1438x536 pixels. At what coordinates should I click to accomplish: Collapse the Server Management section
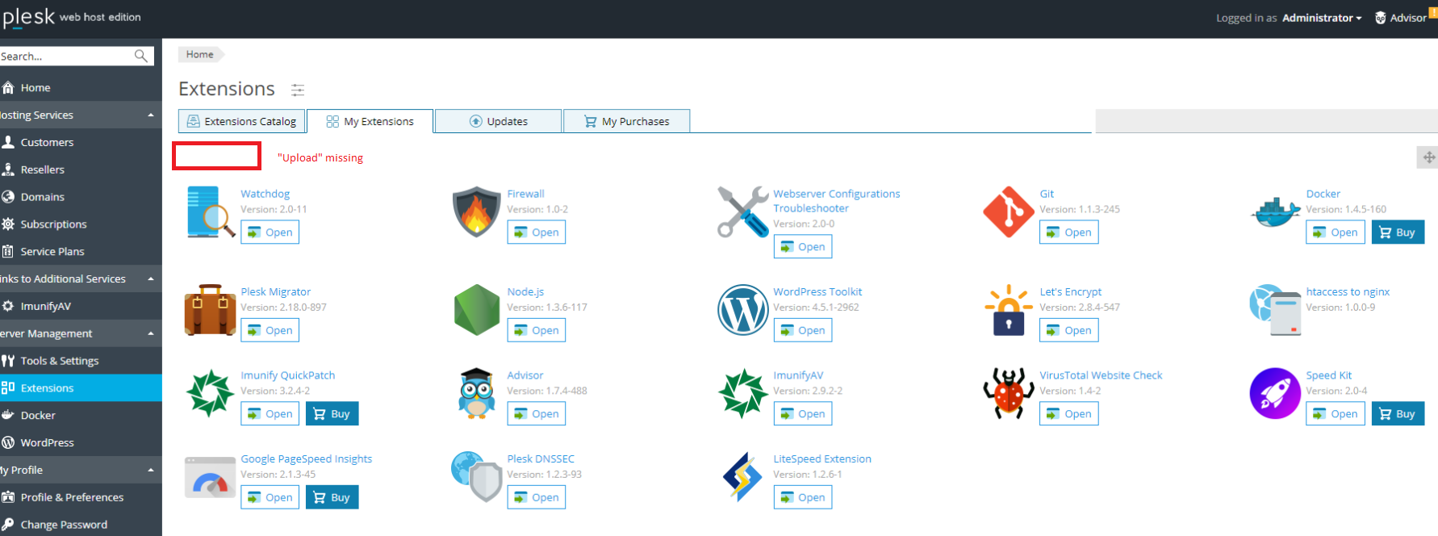click(x=151, y=333)
